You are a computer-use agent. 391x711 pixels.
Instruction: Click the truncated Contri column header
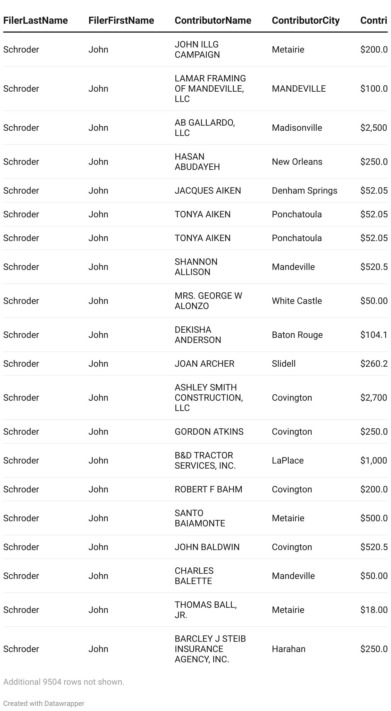pyautogui.click(x=373, y=21)
